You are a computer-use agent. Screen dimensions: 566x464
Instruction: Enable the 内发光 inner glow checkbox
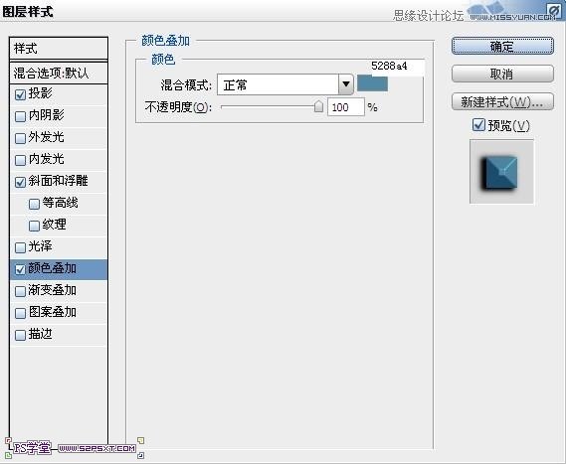[20, 160]
